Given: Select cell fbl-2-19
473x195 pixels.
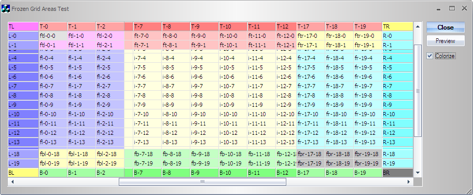Looking at the screenshot, I should [x=110, y=163].
